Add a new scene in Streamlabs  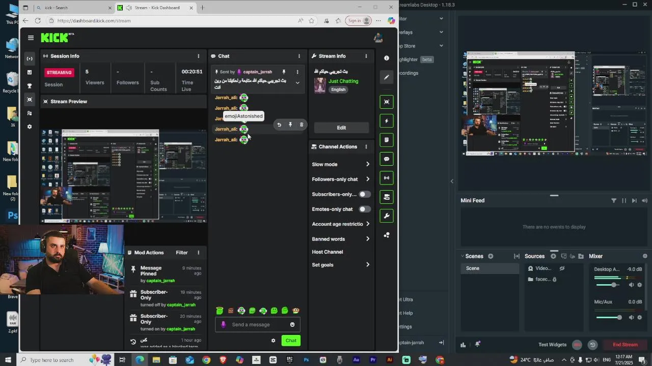click(x=491, y=256)
